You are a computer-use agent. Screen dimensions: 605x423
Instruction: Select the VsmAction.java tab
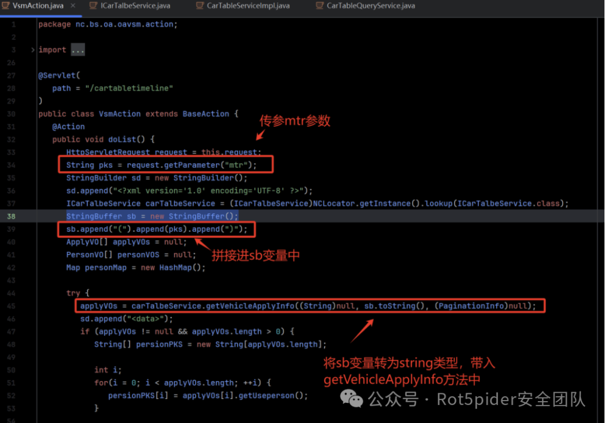coord(38,6)
